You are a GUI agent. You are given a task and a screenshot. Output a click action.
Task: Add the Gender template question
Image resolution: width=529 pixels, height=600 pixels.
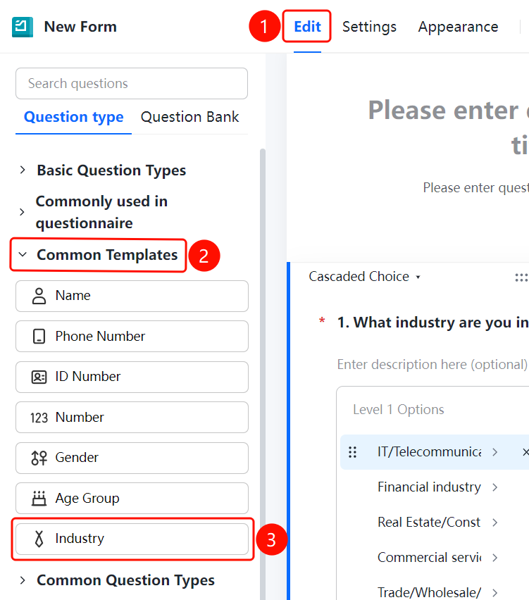coord(132,458)
